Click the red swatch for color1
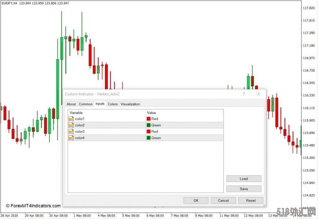The image size is (318, 219). tap(149, 119)
